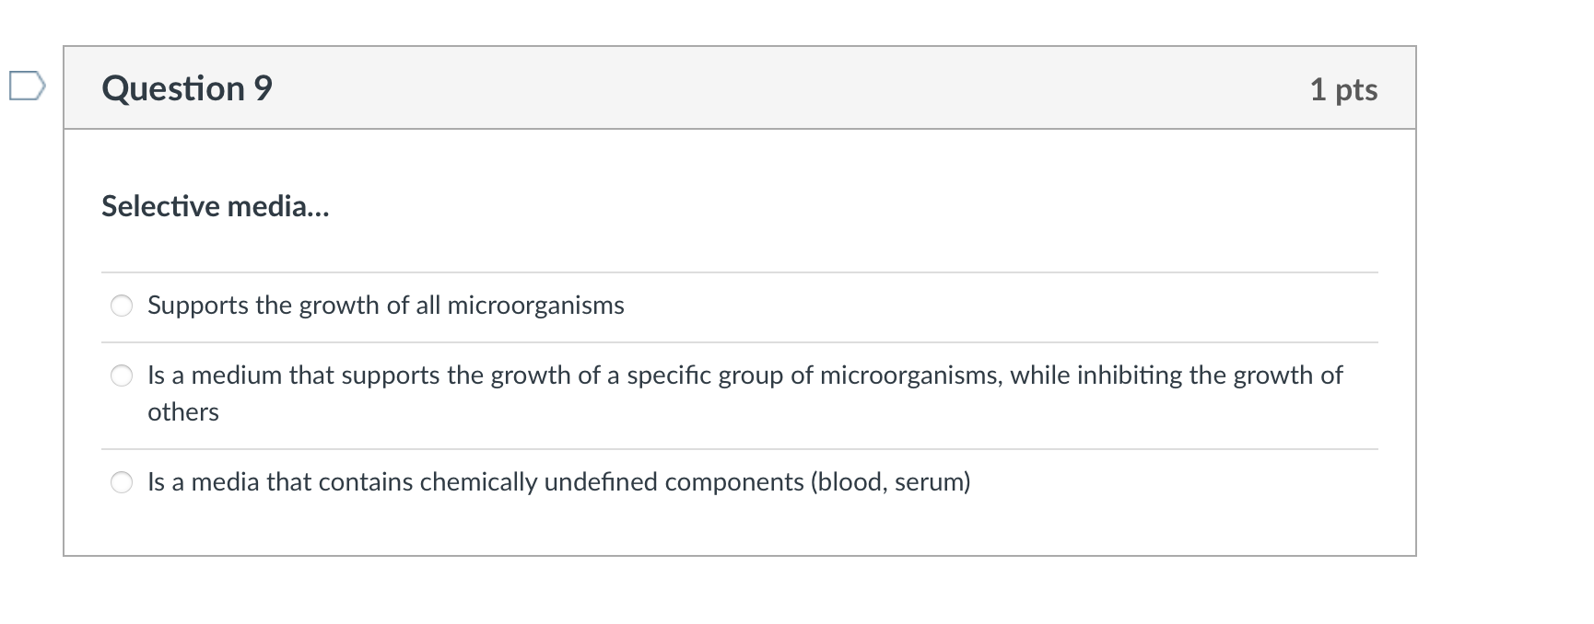Click the phrase 'while inhibiting the growth of'

[x=1177, y=376]
